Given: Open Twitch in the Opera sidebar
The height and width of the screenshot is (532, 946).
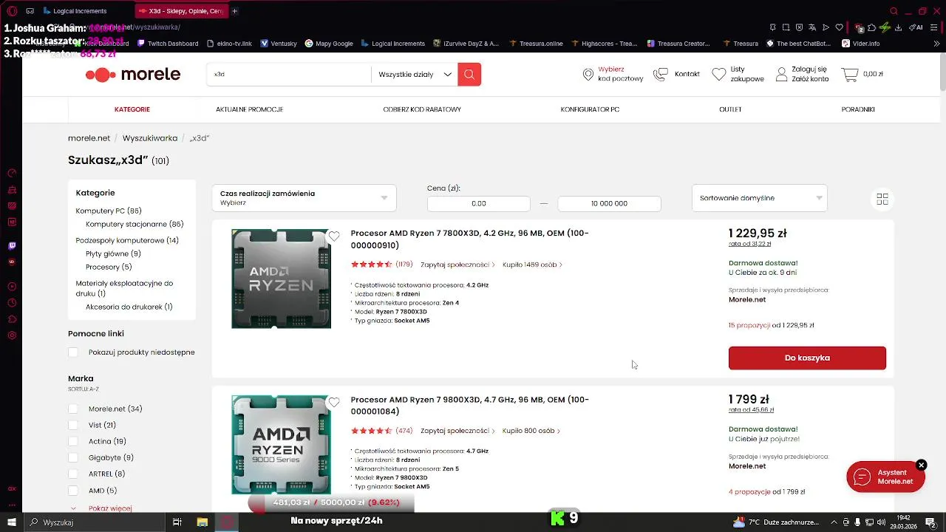Looking at the screenshot, I should [x=12, y=246].
